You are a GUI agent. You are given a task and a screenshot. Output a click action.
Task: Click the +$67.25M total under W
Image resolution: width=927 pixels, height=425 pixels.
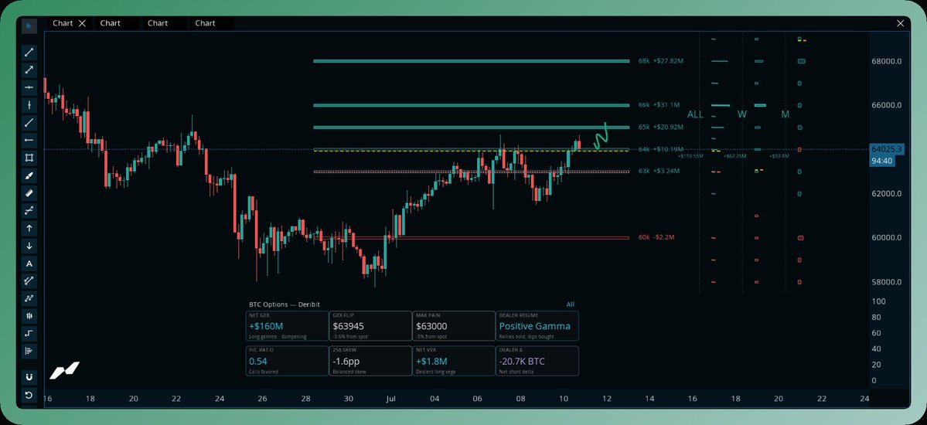pyautogui.click(x=735, y=157)
